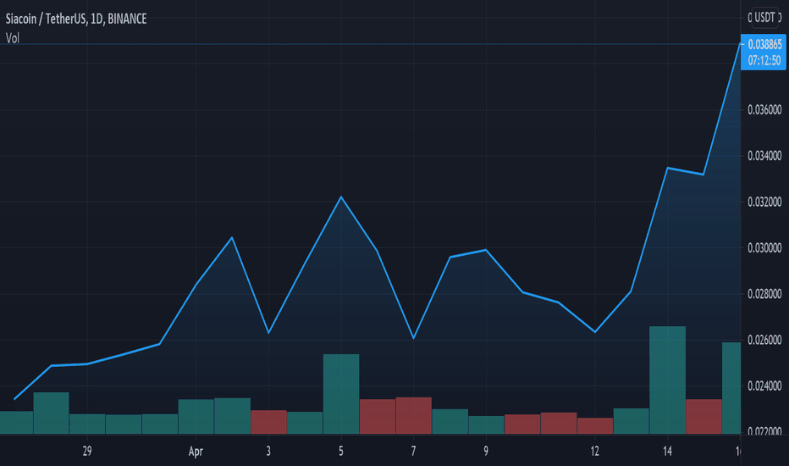This screenshot has width=789, height=466.
Task: Click the Vol indicator label
Action: 13,38
